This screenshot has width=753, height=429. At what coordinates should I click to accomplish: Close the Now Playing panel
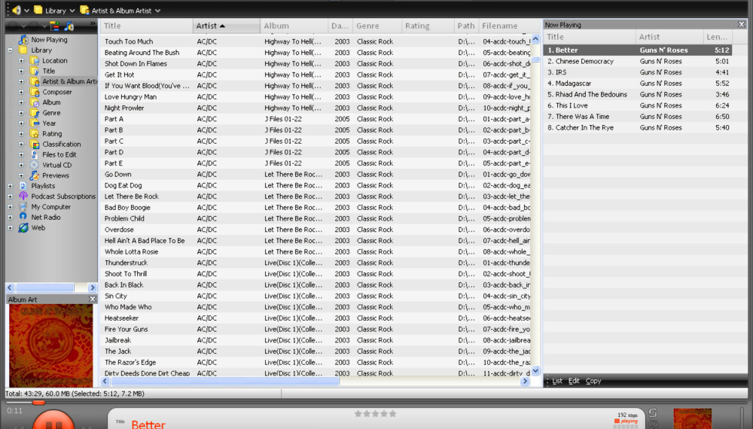742,25
